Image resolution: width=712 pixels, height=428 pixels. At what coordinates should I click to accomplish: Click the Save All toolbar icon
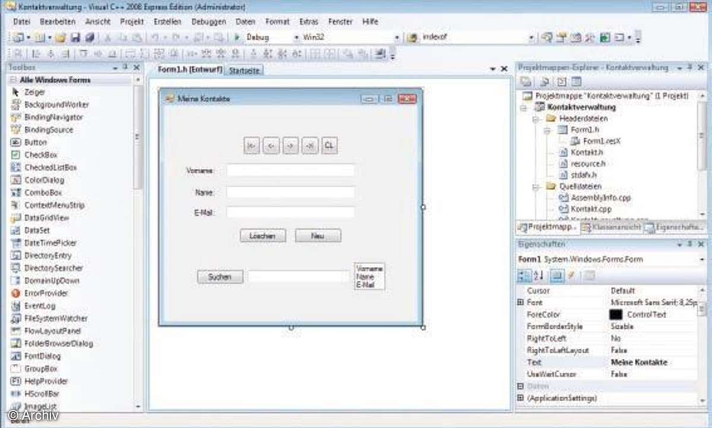coord(90,37)
